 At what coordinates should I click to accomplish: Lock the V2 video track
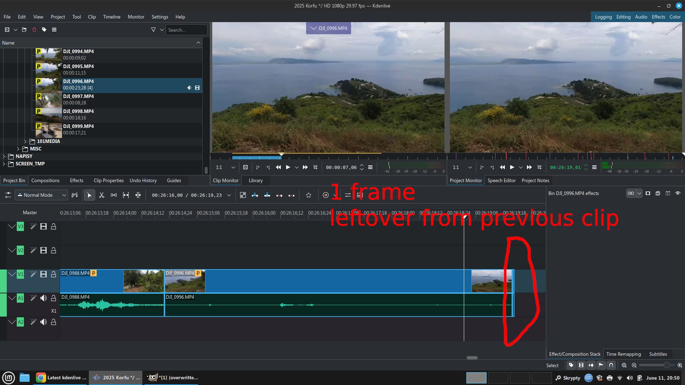54,250
